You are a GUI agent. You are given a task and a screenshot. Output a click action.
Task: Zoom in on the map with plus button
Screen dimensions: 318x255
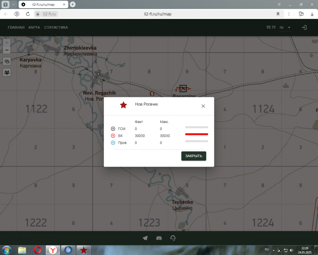click(7, 42)
